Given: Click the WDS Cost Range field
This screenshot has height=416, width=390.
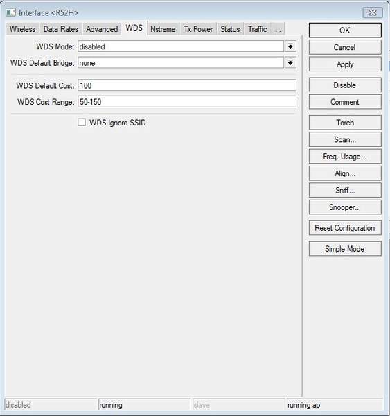Looking at the screenshot, I should 187,102.
